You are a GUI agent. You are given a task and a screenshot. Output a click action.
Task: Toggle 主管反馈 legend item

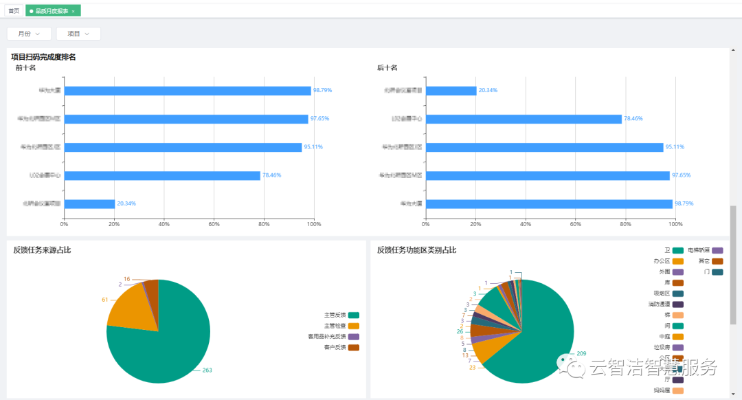(353, 315)
